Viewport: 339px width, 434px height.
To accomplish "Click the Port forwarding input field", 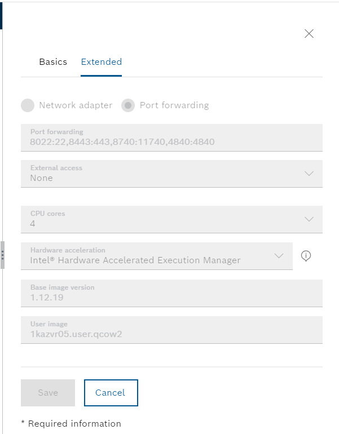I will [x=171, y=138].
